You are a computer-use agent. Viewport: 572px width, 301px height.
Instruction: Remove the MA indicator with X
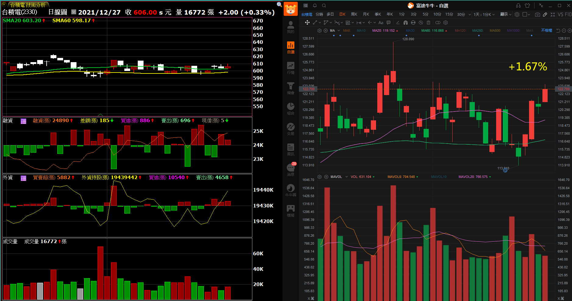pos(325,30)
